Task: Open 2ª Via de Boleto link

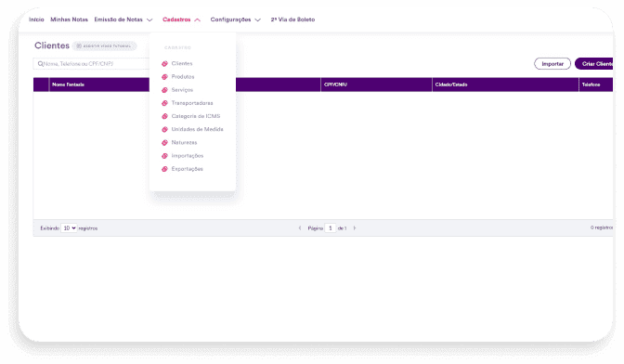Action: pos(292,19)
